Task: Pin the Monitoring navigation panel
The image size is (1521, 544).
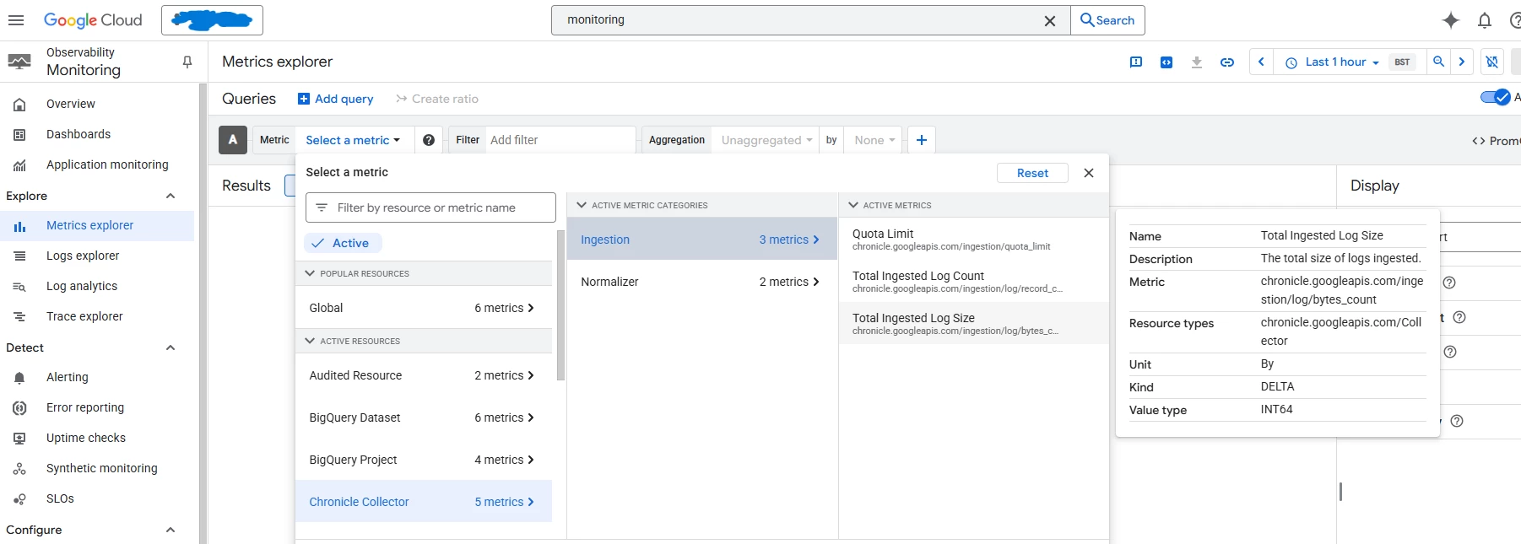Action: coord(187,62)
